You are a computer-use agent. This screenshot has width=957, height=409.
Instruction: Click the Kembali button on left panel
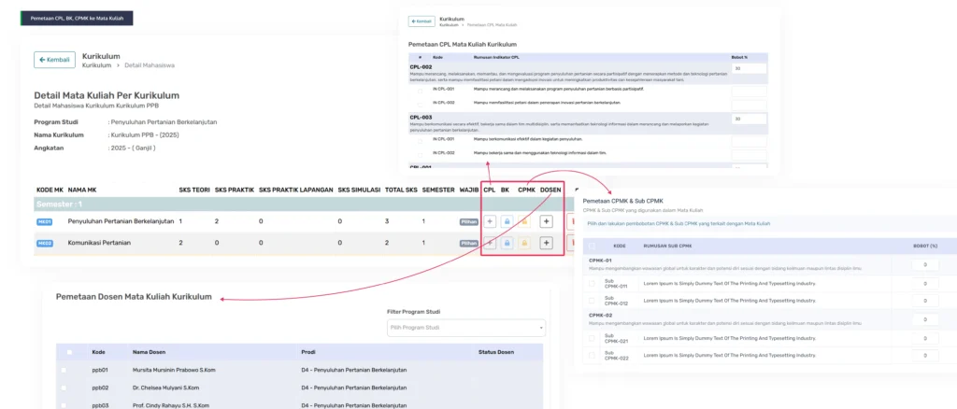click(x=54, y=60)
